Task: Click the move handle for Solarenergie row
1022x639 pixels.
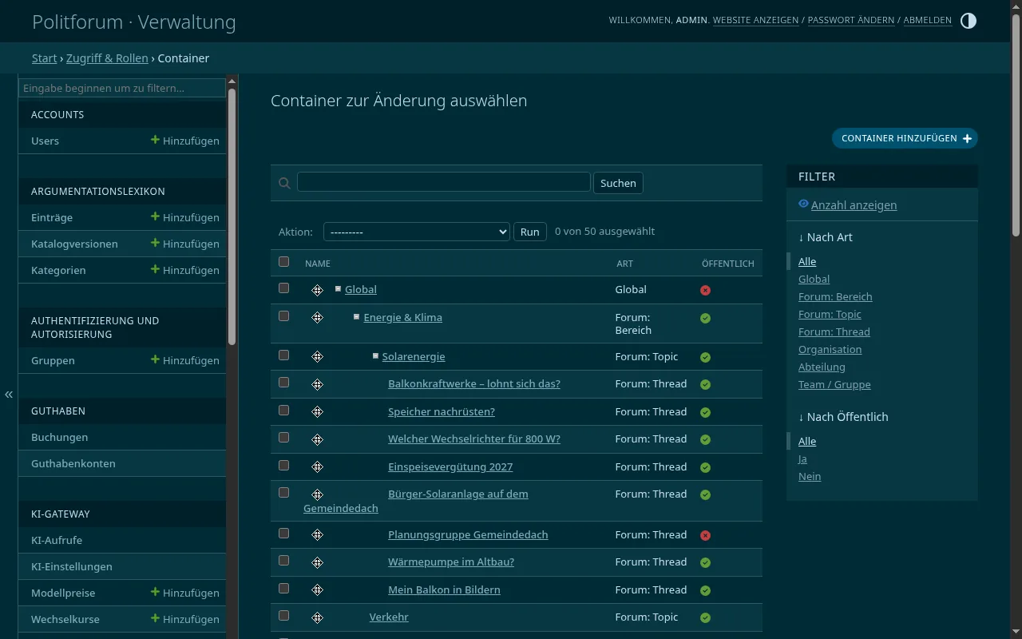Action: pos(317,357)
